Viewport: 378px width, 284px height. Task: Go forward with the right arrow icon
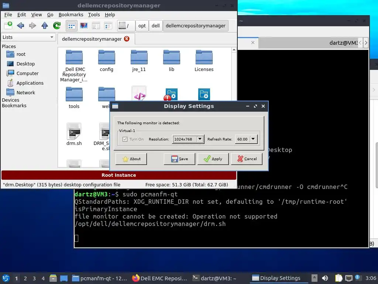(32, 26)
